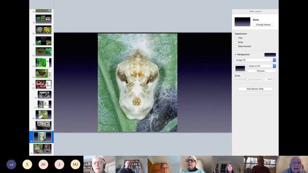308x173 pixels.
Task: Open the Background fill color swatch
Action: (x=270, y=55)
